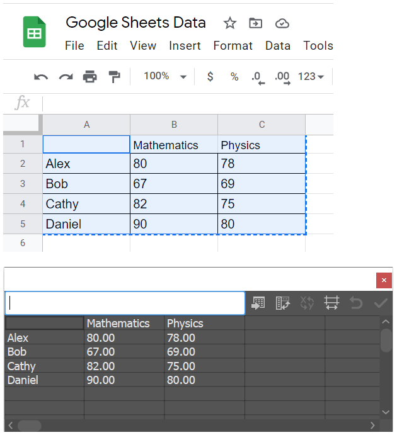The width and height of the screenshot is (397, 435).
Task: Click the undo arrow in Sheets toolbar
Action: point(41,77)
